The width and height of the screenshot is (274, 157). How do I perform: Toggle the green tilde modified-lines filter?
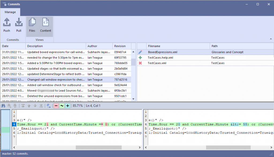(62, 106)
